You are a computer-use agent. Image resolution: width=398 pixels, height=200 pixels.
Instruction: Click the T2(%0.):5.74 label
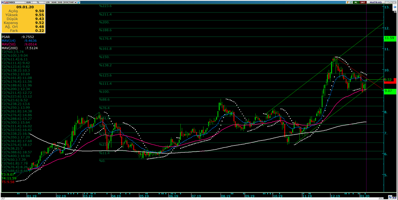click(x=12, y=52)
